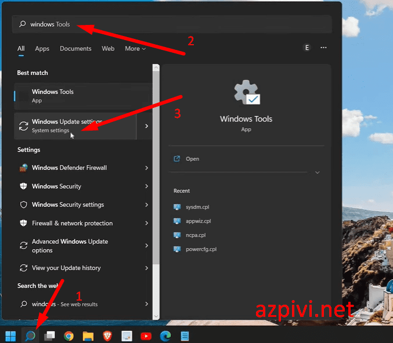Open recent item powercfg.cpl
The width and height of the screenshot is (393, 343).
tap(195, 249)
